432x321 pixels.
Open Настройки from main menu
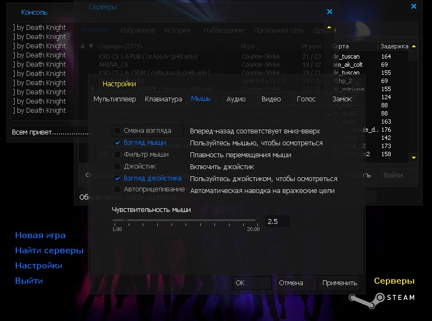39,266
